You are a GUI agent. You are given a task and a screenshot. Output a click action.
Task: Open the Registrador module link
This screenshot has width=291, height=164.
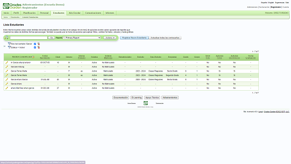click(276, 7)
